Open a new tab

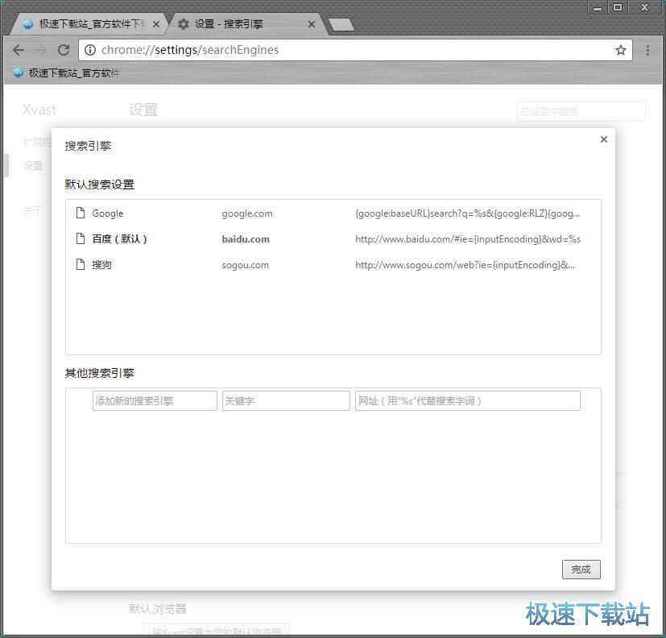(341, 25)
